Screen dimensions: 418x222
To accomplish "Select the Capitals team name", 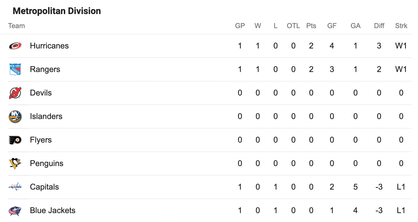I will pos(44,187).
